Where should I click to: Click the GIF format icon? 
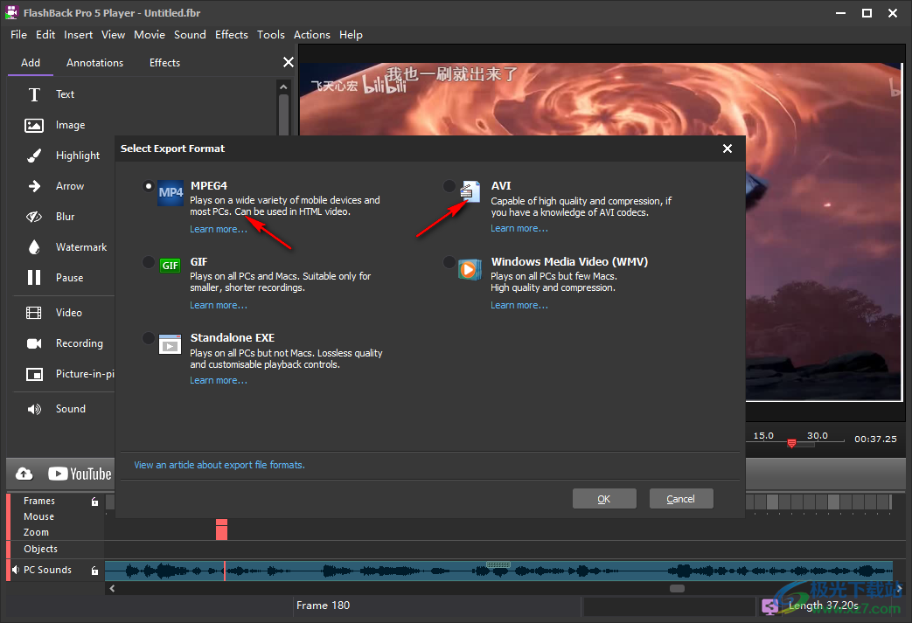[171, 266]
